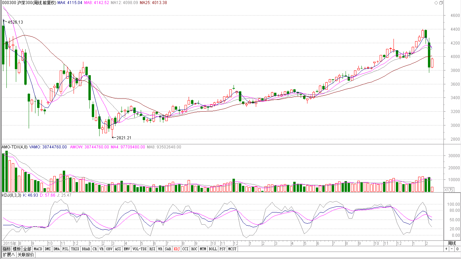The width and height of the screenshot is (461, 259).
Task: Switch indicator to FSL
Action: [x=65, y=249]
